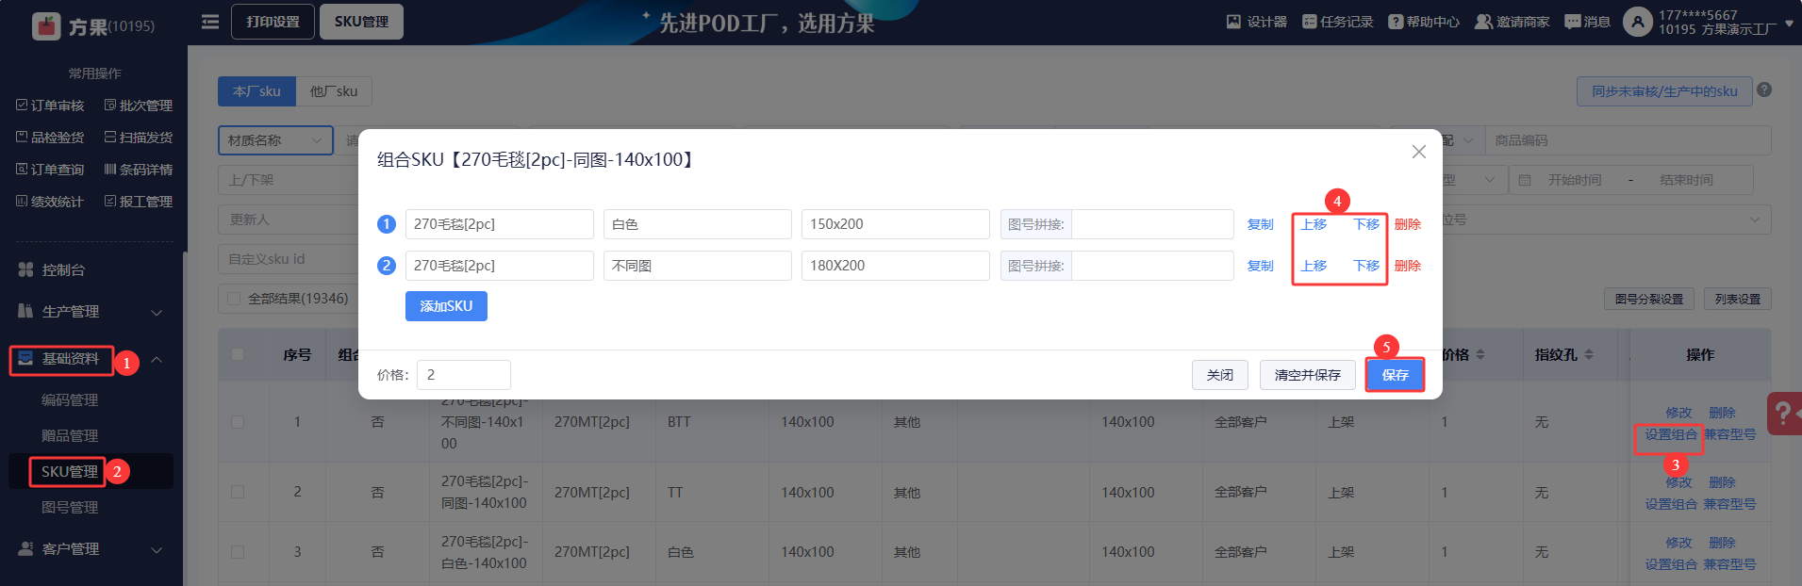Open SKU管理 top tab
Viewport: 1802px width, 586px height.
pyautogui.click(x=361, y=22)
